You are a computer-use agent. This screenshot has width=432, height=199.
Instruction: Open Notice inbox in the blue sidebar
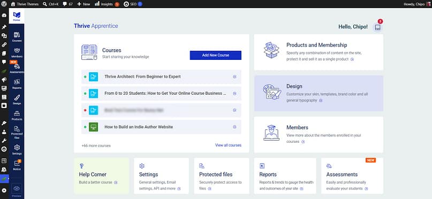(x=17, y=165)
